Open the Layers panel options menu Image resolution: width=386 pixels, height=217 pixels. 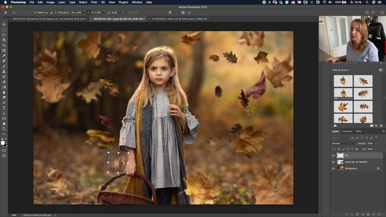[384, 131]
